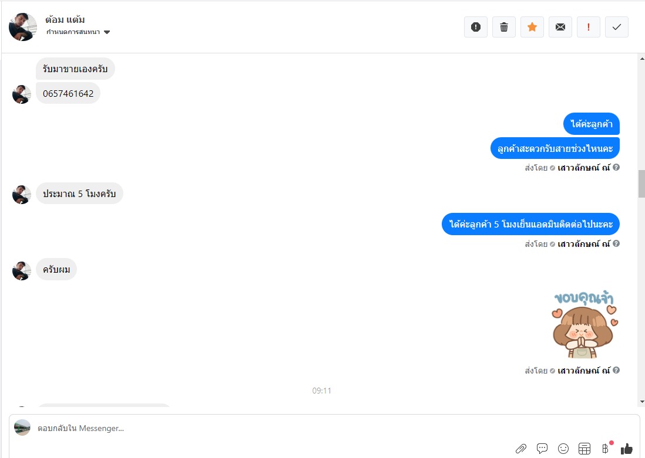Toggle the orange star follow-up marker

coord(532,27)
